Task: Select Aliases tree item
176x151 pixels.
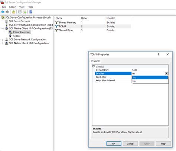Action: pos(17,36)
